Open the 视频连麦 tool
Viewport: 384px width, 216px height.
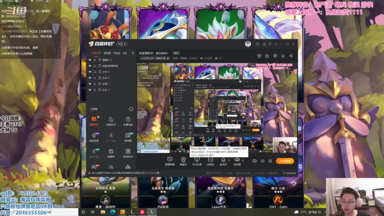pos(94,137)
